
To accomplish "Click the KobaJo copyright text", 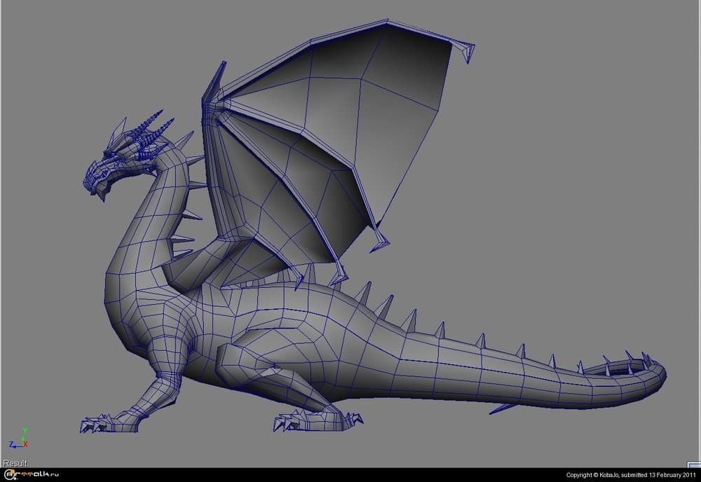I will [630, 475].
